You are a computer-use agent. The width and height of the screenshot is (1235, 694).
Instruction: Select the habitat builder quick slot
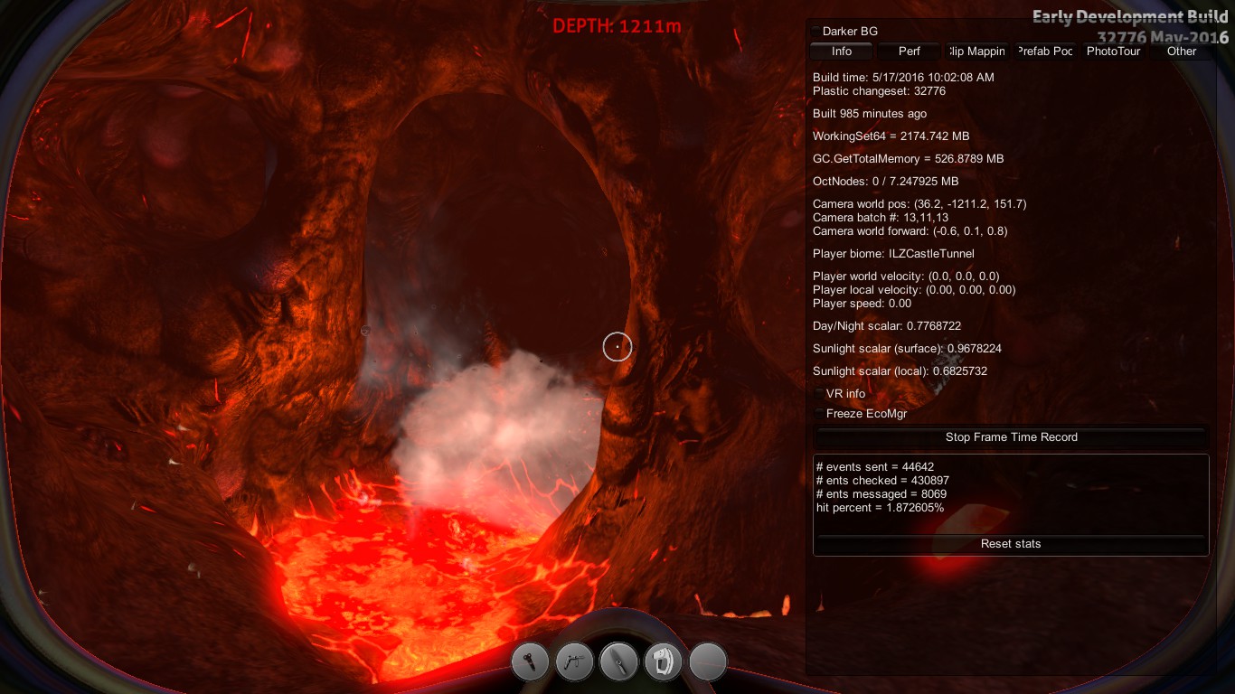[x=663, y=662]
